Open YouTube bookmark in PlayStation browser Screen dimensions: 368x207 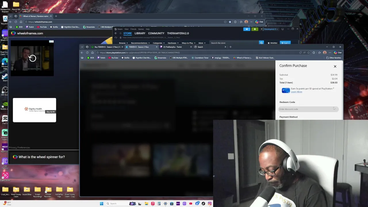point(113,58)
